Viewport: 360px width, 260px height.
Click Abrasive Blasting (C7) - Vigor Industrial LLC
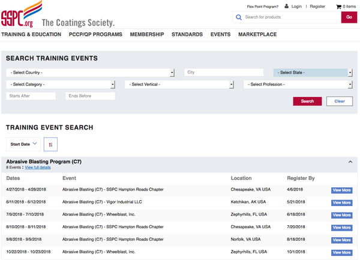[x=102, y=202]
